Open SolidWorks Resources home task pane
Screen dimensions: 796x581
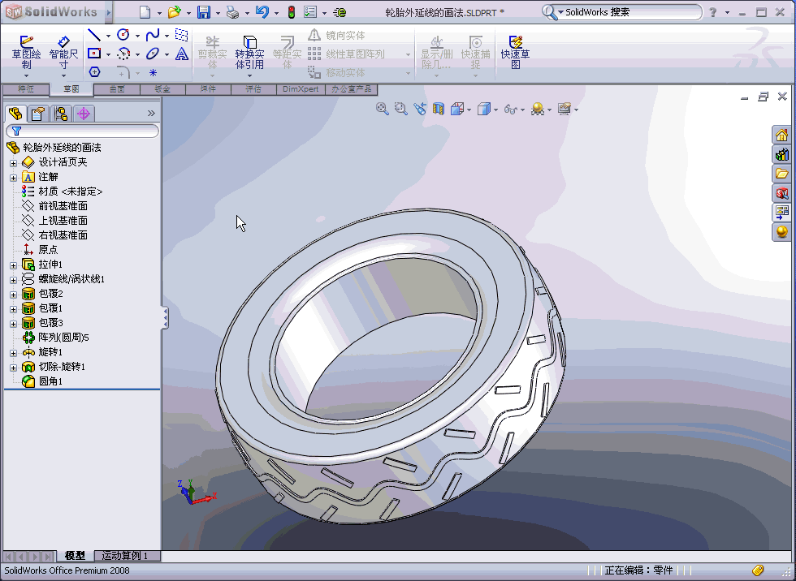(781, 135)
